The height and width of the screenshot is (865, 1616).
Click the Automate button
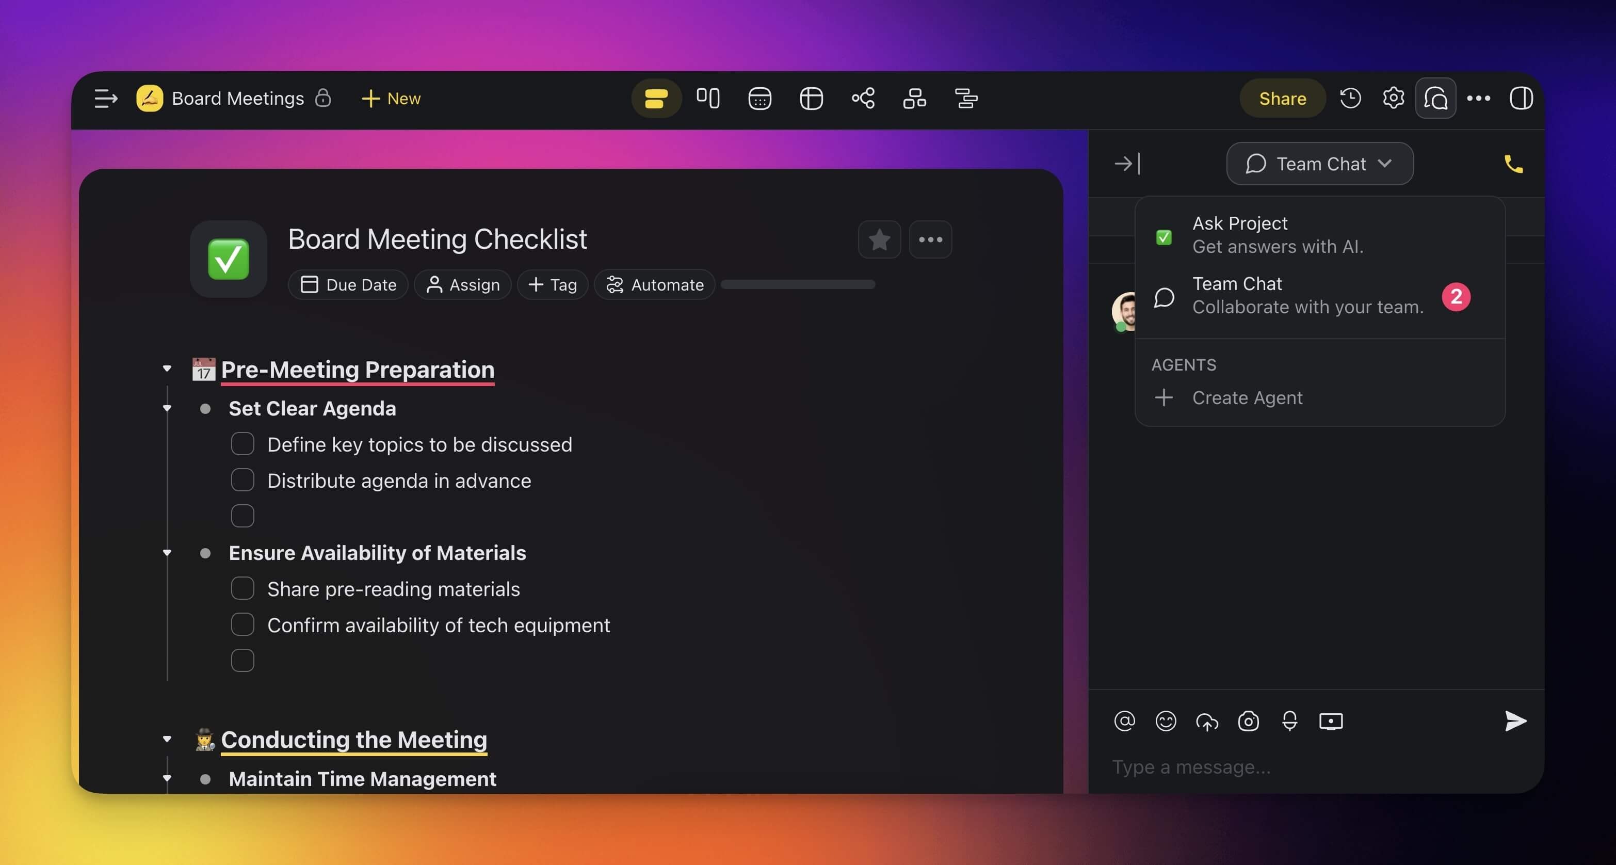[654, 284]
